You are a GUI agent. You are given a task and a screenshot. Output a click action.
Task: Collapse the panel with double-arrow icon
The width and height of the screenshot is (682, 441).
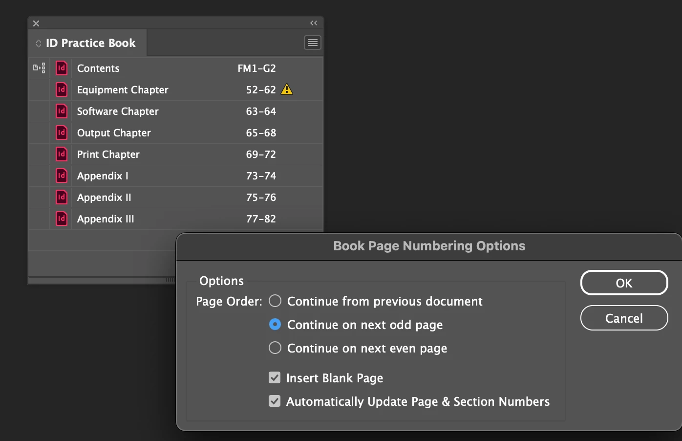pos(314,23)
